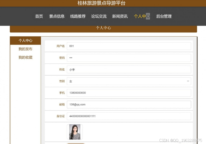Image resolution: width=206 pixels, height=144 pixels.
Task: Click the 桂林旅游景点导游平台 site title
Action: tap(102, 3)
